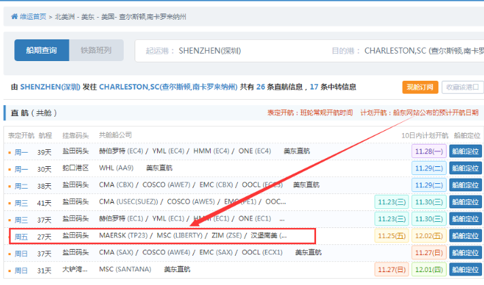
Task: Select the 12.01(四) planned sailing date
Action: [x=429, y=270]
